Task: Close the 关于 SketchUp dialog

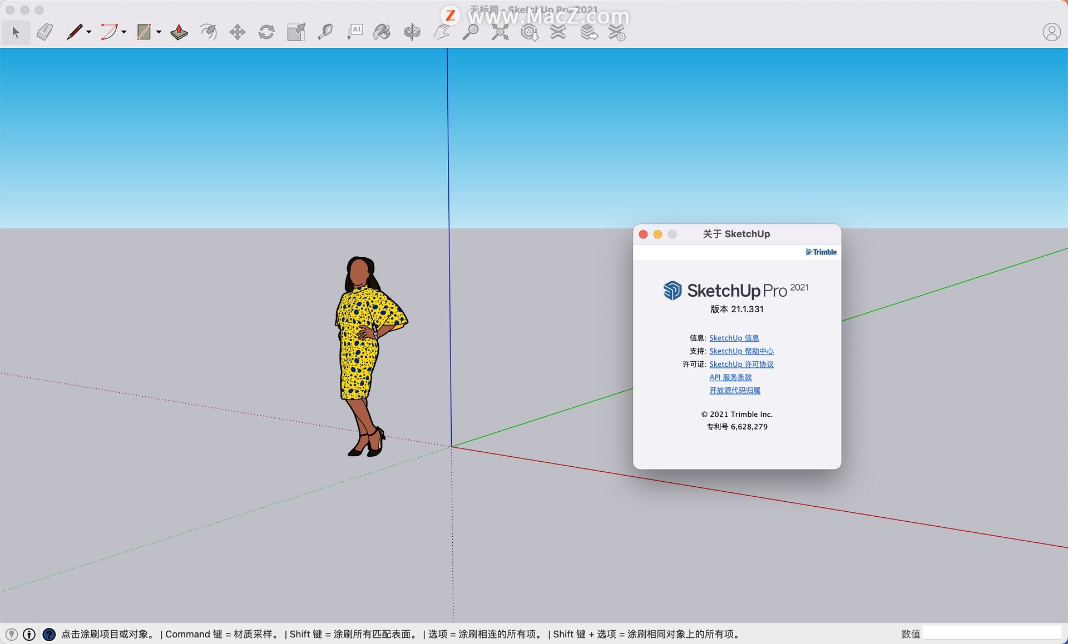Action: tap(643, 234)
